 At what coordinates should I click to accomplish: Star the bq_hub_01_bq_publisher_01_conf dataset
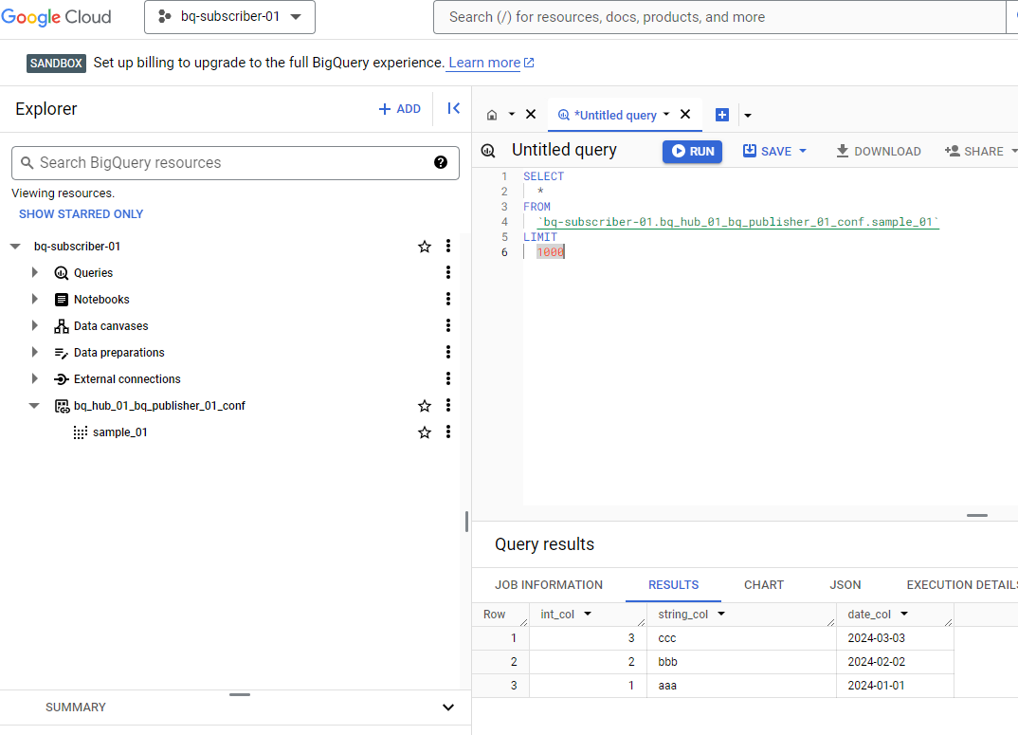425,406
